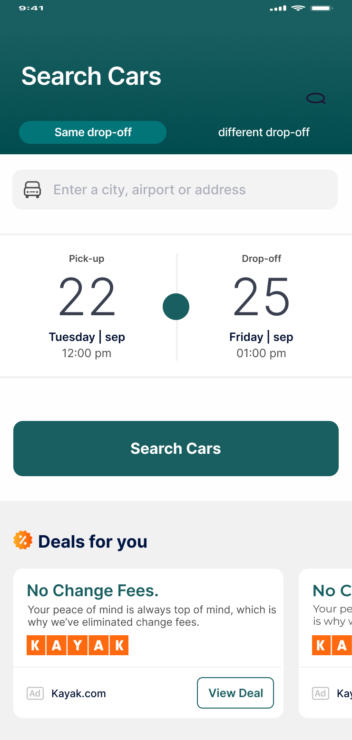352x740 pixels.
Task: Click the chat bubble icon in header
Action: pyautogui.click(x=316, y=99)
